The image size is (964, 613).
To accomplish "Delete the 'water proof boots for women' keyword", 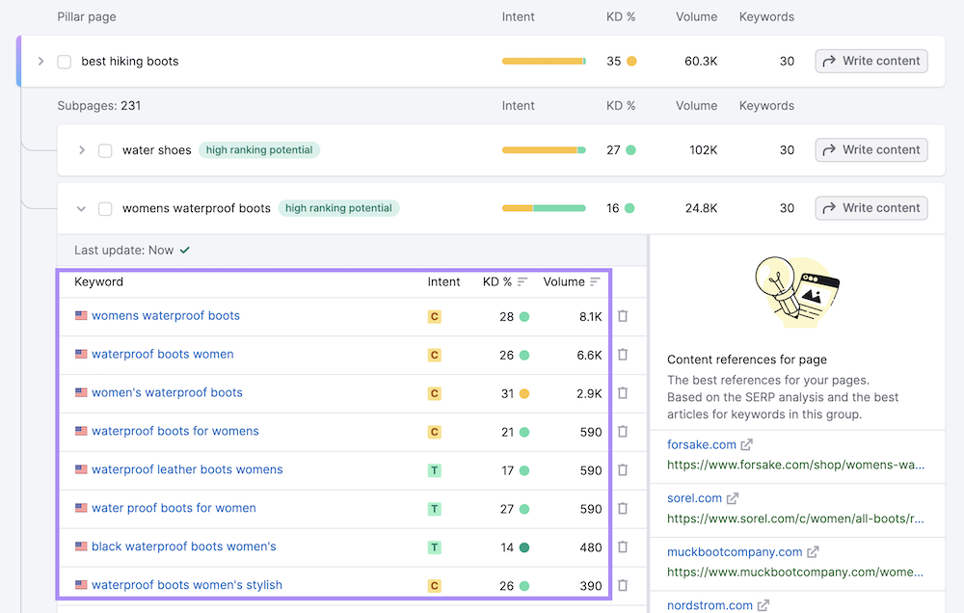I will point(623,509).
